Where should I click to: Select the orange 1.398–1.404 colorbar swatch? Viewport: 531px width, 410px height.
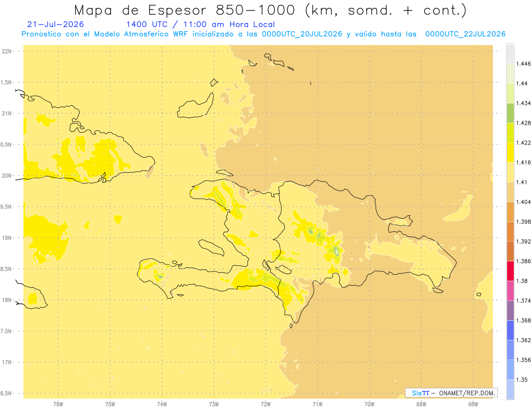[510, 211]
